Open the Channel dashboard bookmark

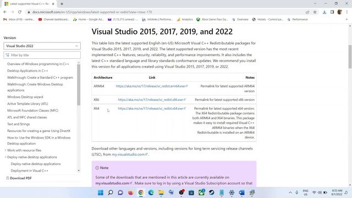click(x=54, y=20)
